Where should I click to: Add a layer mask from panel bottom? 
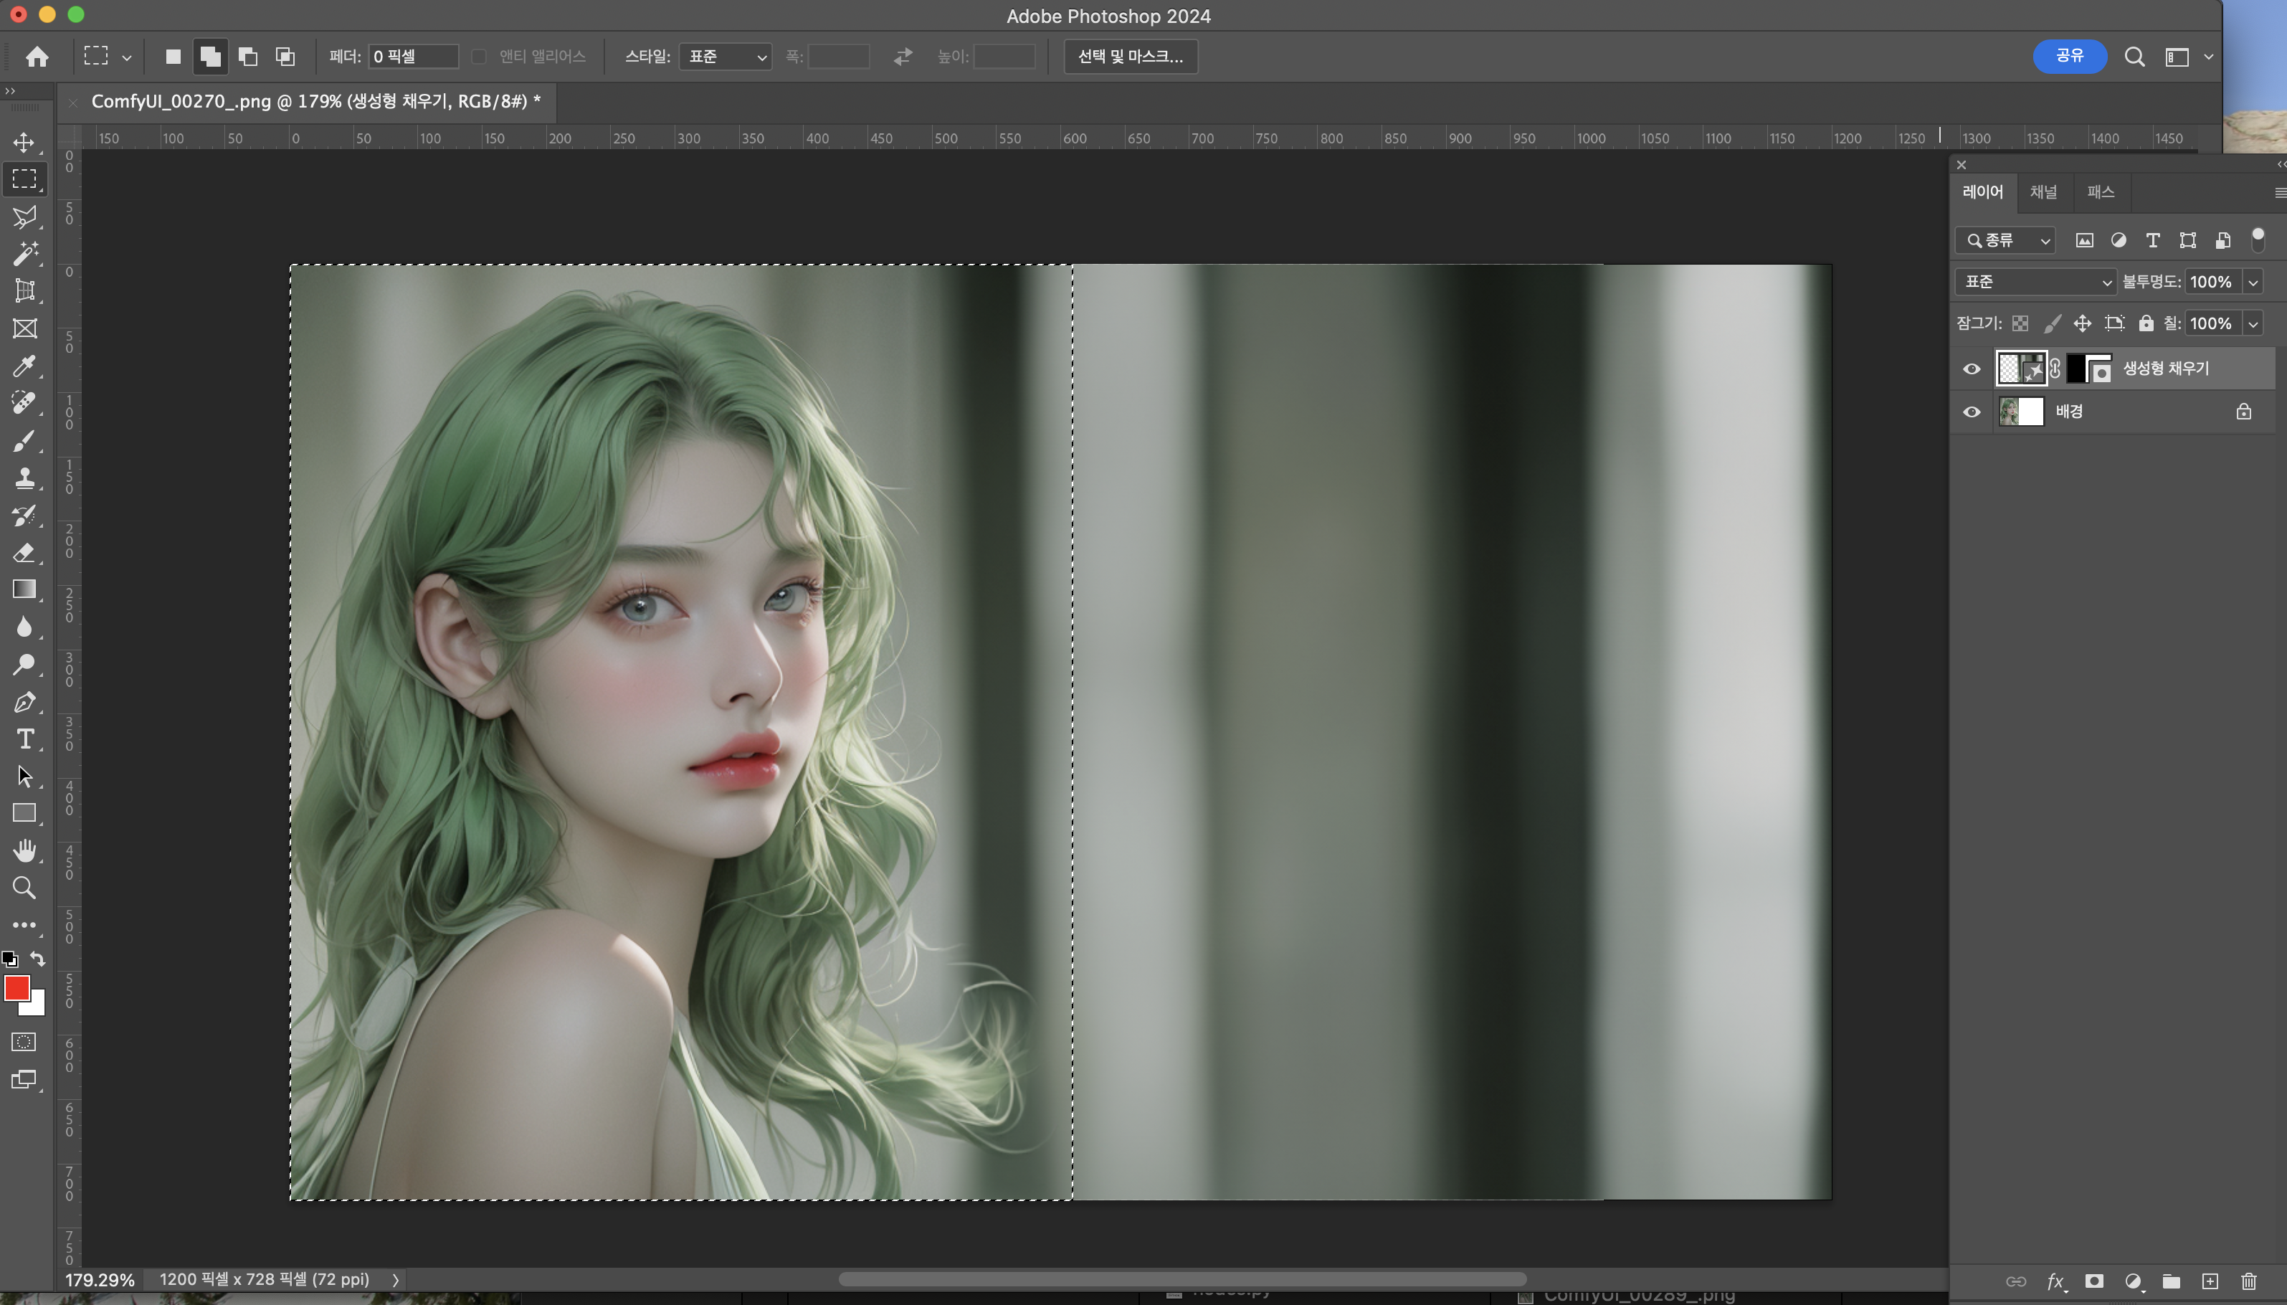(2094, 1281)
